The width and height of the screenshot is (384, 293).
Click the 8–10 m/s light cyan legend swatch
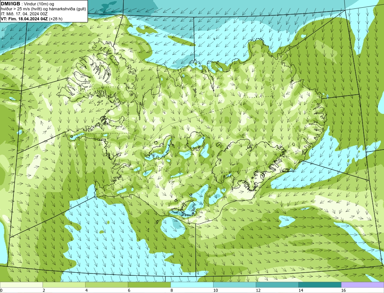tap(192, 285)
